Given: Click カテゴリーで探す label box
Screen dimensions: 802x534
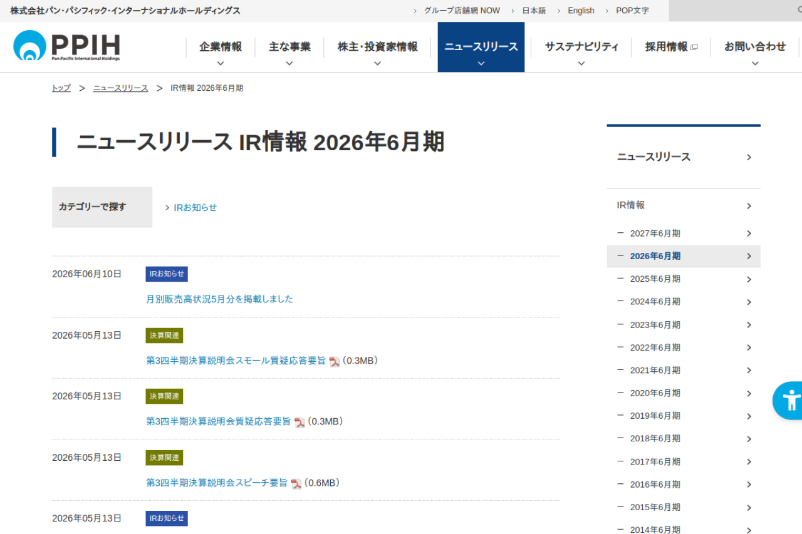Looking at the screenshot, I should [102, 207].
